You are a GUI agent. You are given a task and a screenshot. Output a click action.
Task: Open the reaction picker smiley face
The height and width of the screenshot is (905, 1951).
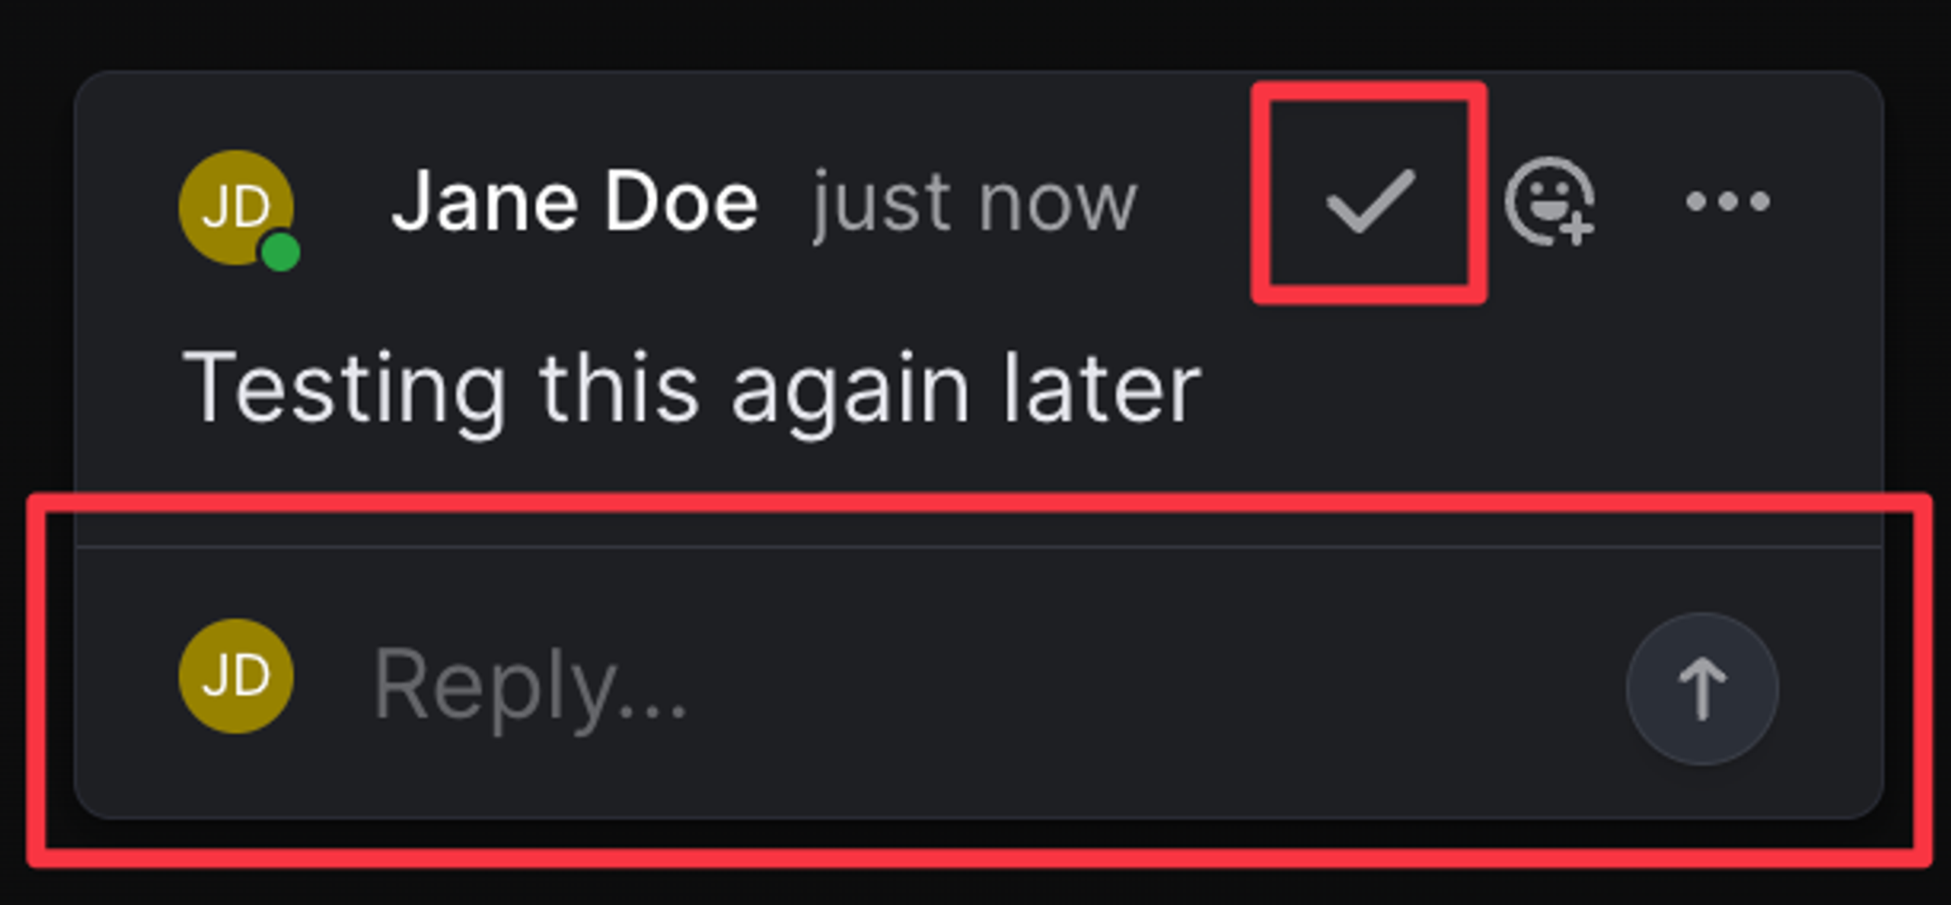pyautogui.click(x=1549, y=201)
